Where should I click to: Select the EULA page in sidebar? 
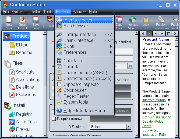[x=19, y=45]
